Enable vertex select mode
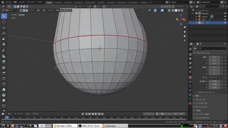 click(21, 10)
